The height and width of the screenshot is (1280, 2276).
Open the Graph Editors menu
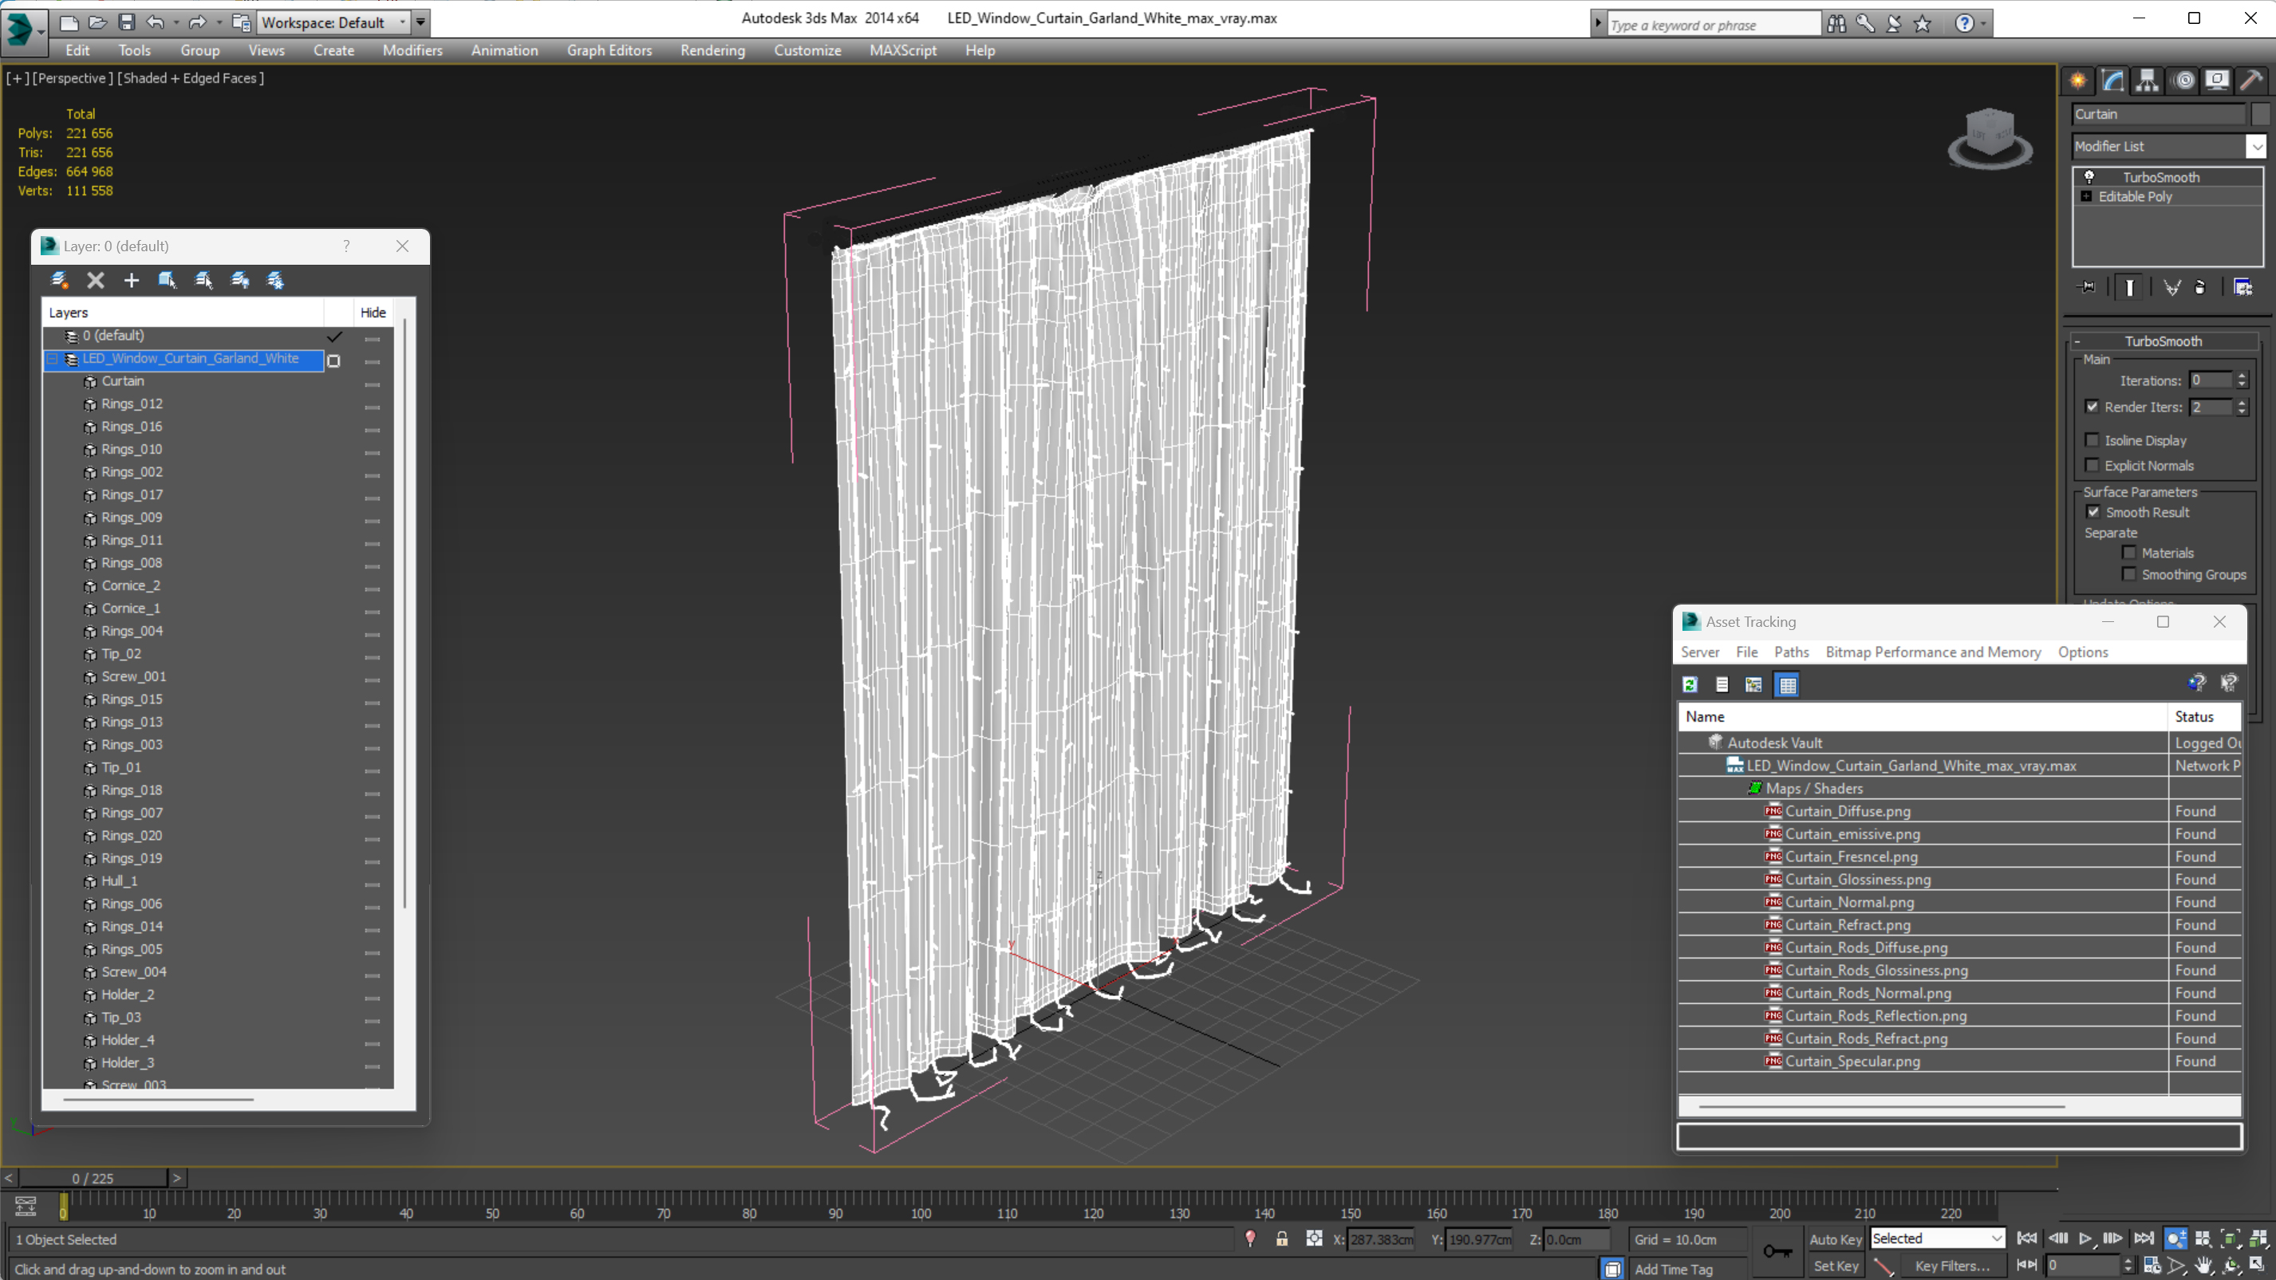(609, 50)
